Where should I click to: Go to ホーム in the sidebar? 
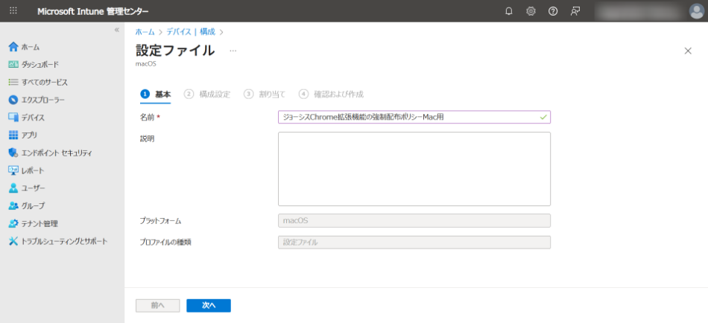pos(30,47)
